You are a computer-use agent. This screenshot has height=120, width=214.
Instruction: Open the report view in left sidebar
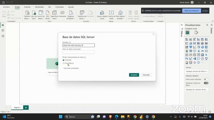tap(3, 25)
